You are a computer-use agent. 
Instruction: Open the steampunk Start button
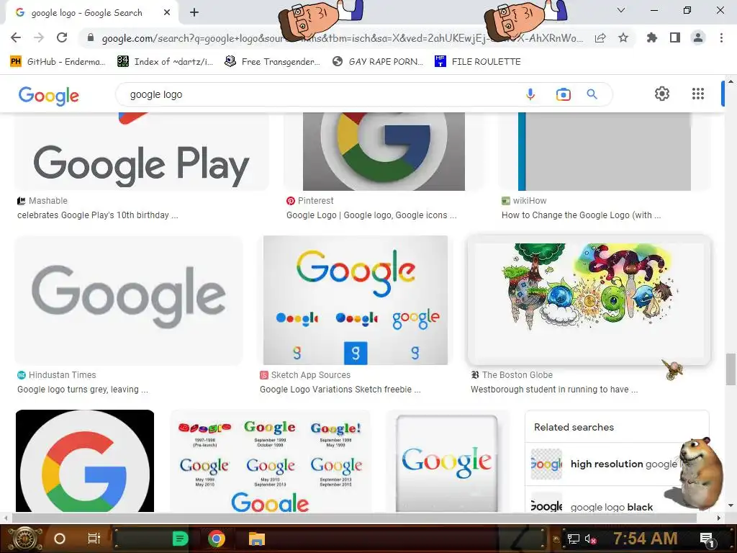tap(25, 539)
